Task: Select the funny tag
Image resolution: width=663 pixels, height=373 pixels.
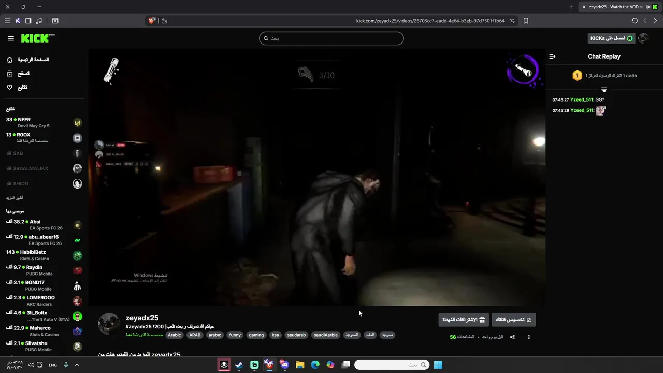Action: click(235, 335)
